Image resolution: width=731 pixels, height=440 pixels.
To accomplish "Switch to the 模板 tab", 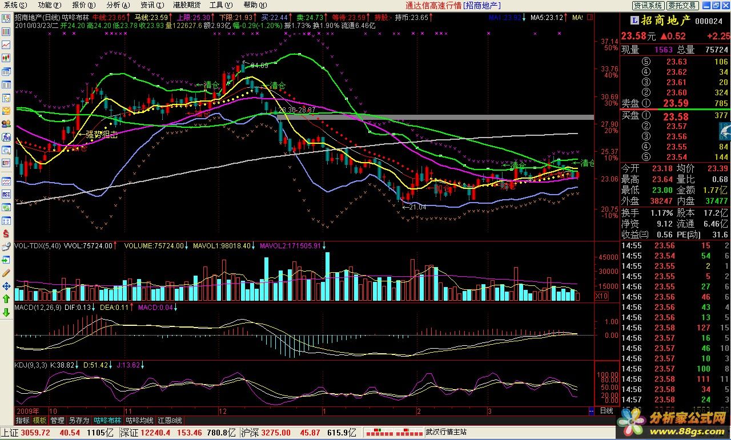I will pyautogui.click(x=40, y=420).
